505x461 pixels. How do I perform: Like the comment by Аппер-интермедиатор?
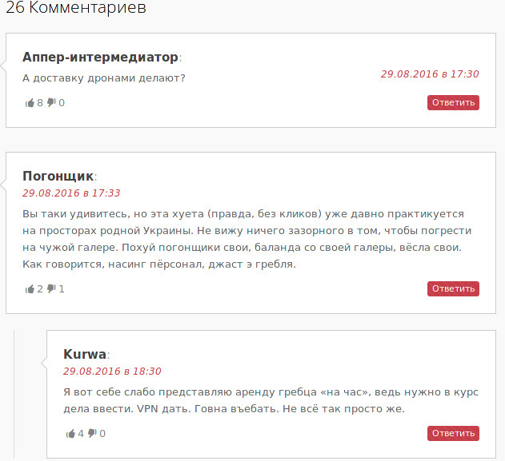30,103
